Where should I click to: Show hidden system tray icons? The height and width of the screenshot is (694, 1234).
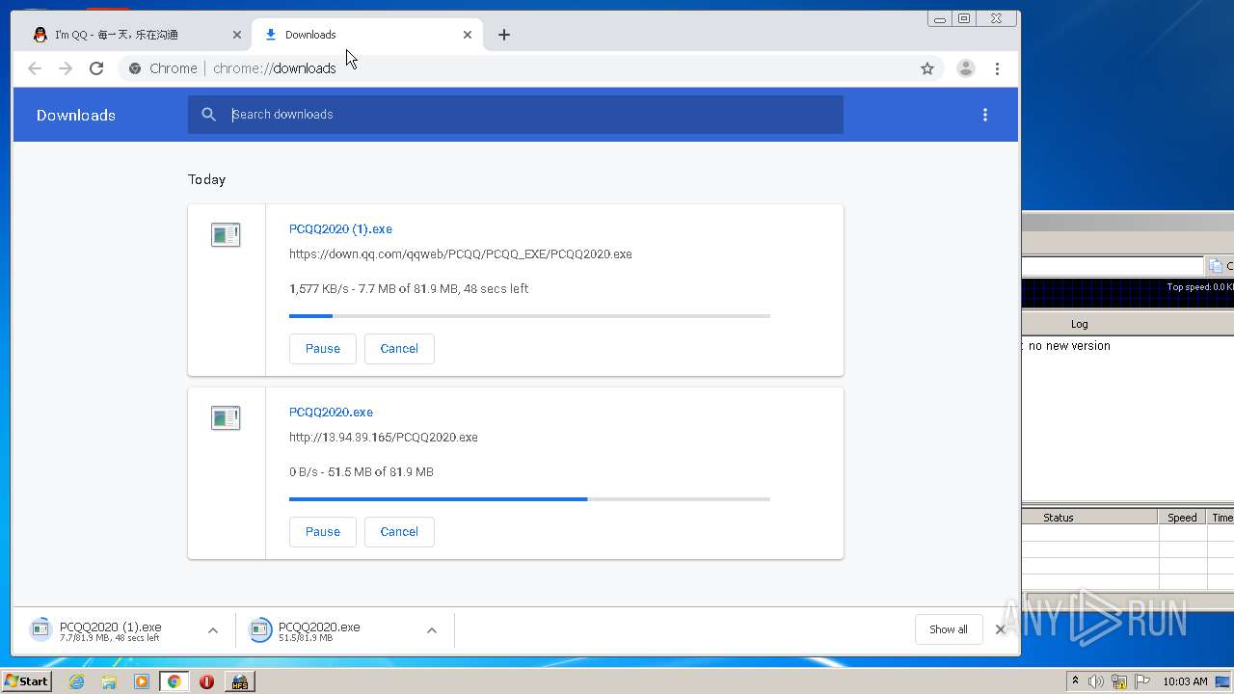click(x=1076, y=681)
